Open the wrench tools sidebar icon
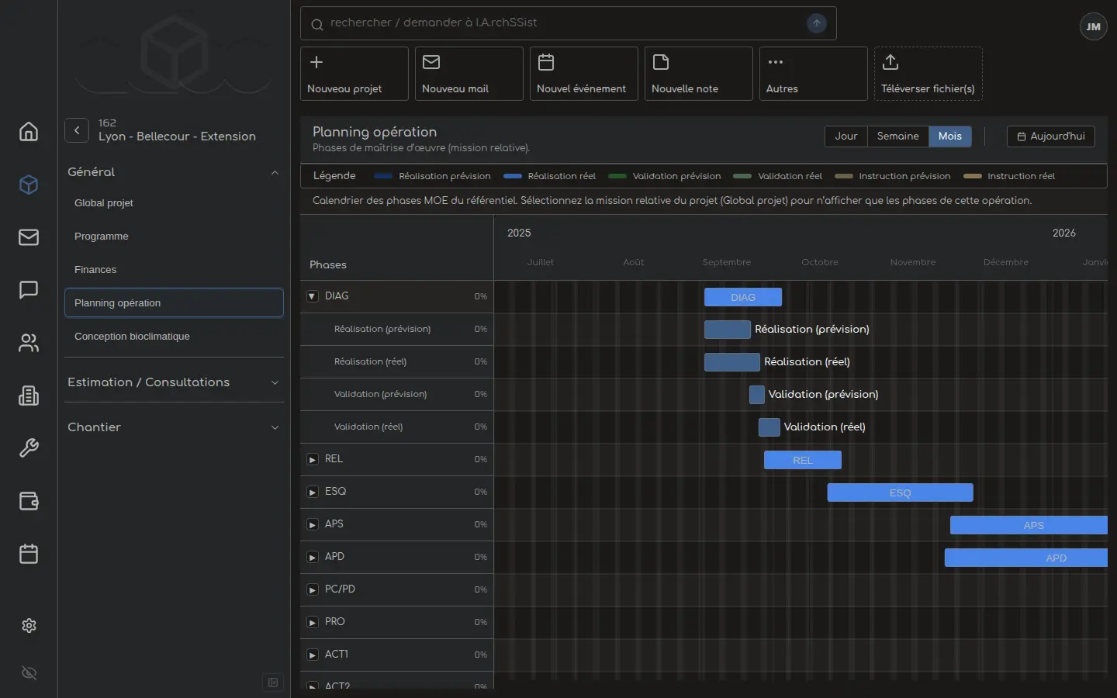 click(29, 448)
